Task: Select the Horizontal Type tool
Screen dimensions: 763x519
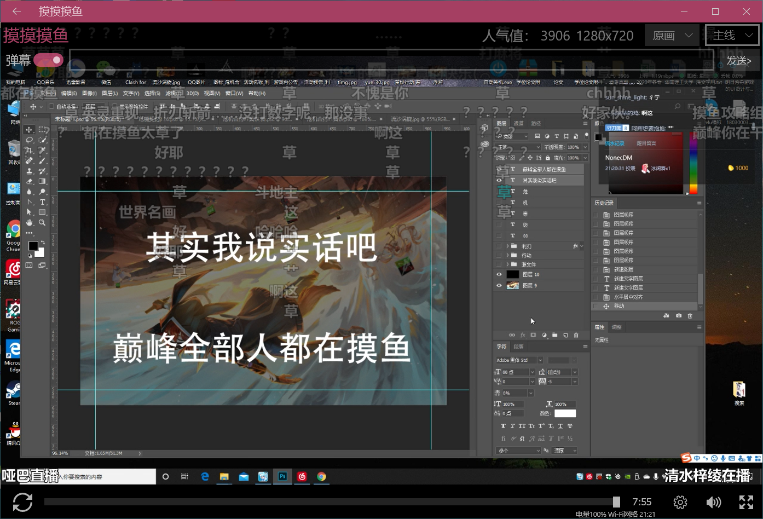Action: (x=42, y=203)
